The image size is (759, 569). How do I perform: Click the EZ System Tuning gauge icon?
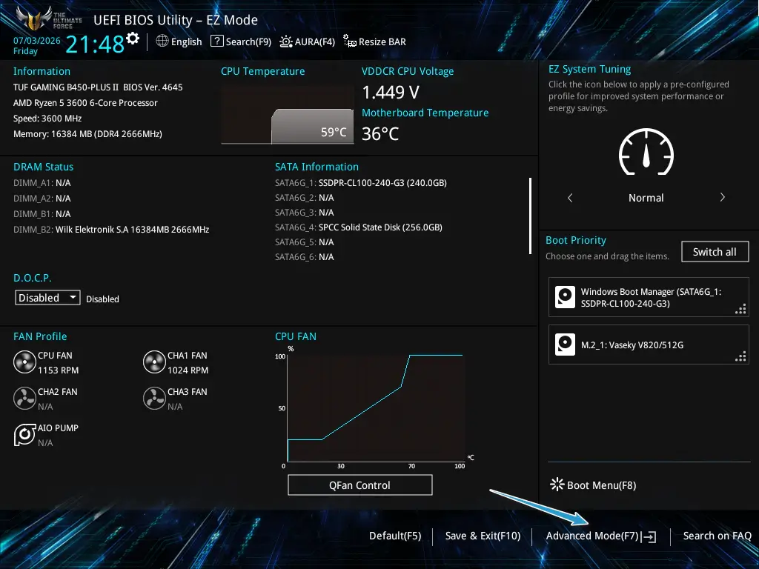coord(646,151)
